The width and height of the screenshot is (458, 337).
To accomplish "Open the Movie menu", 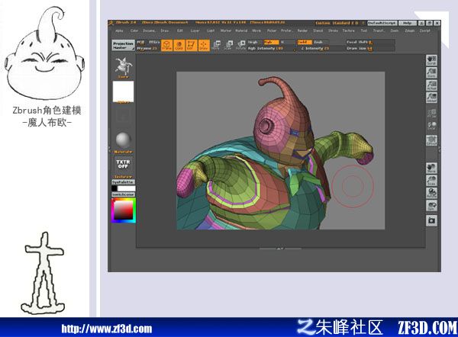I will pyautogui.click(x=256, y=30).
